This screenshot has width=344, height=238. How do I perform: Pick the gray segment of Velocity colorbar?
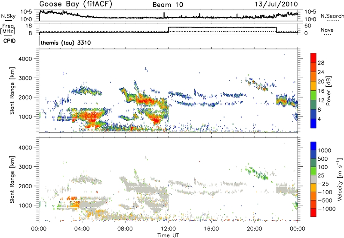pyautogui.click(x=313, y=179)
